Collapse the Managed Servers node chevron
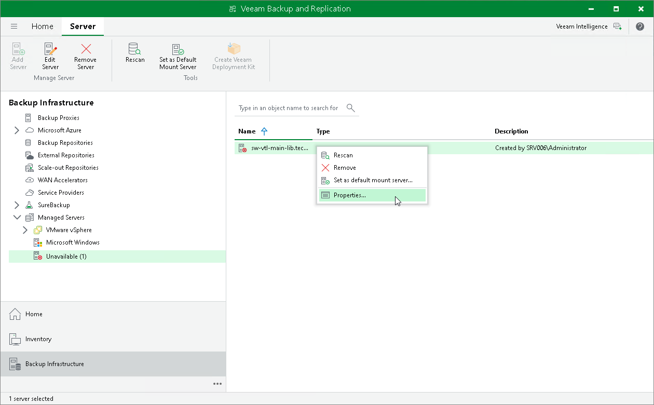The width and height of the screenshot is (654, 405). coord(17,218)
